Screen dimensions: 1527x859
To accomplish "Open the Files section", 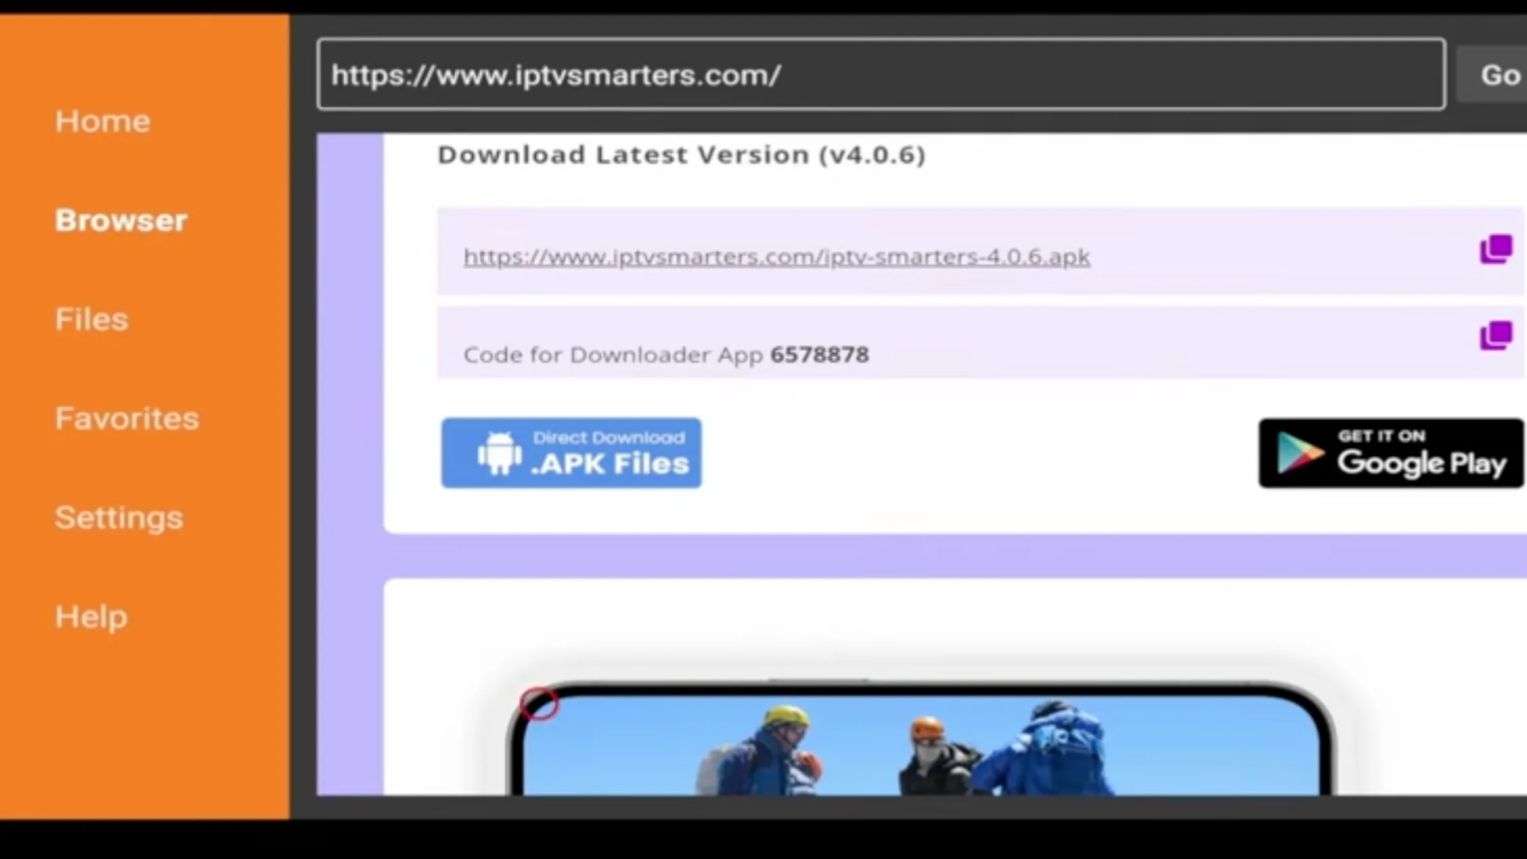I will point(91,319).
